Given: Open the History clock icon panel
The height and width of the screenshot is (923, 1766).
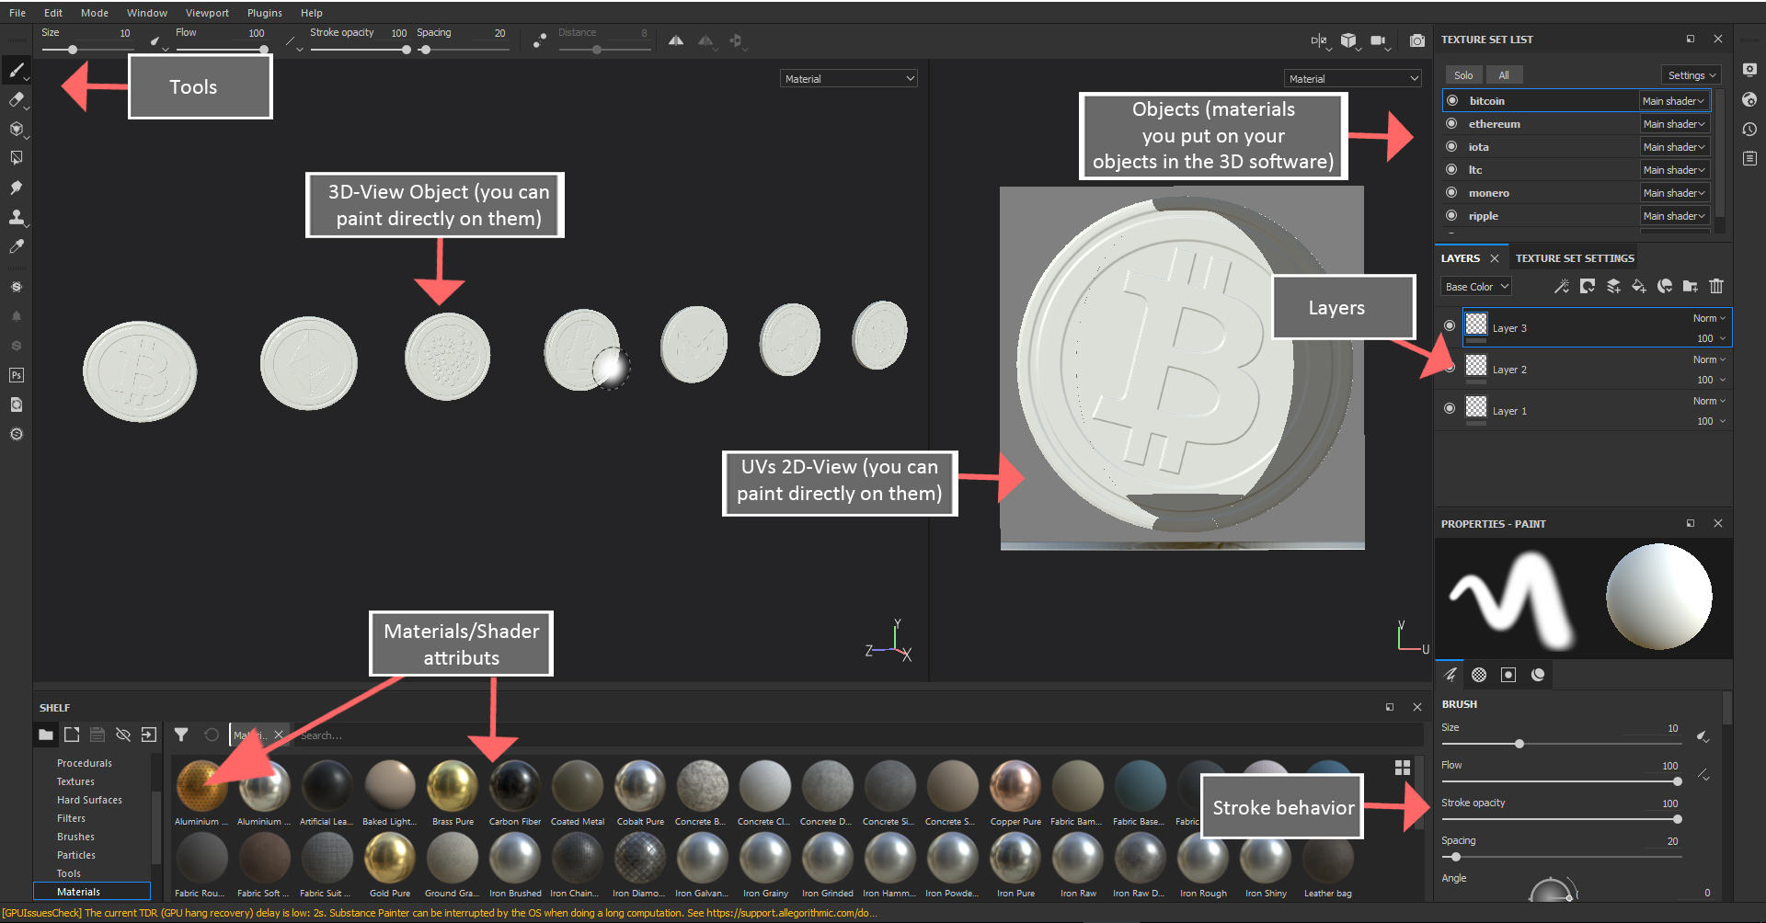Looking at the screenshot, I should 1749,129.
